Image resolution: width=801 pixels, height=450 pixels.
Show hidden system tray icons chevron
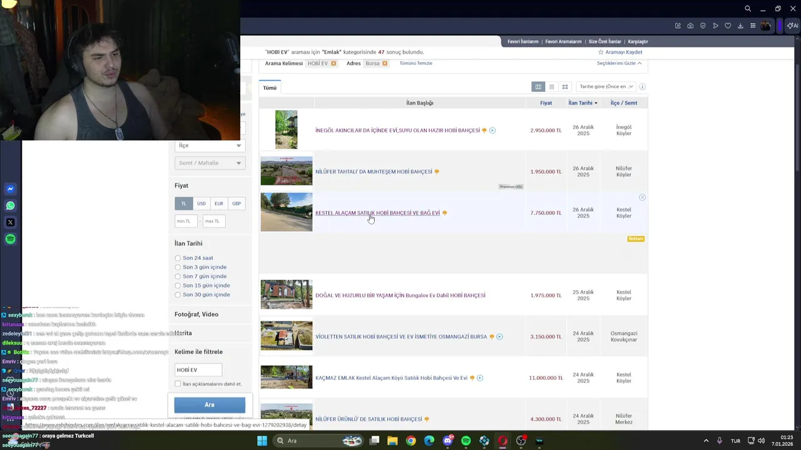pyautogui.click(x=706, y=441)
